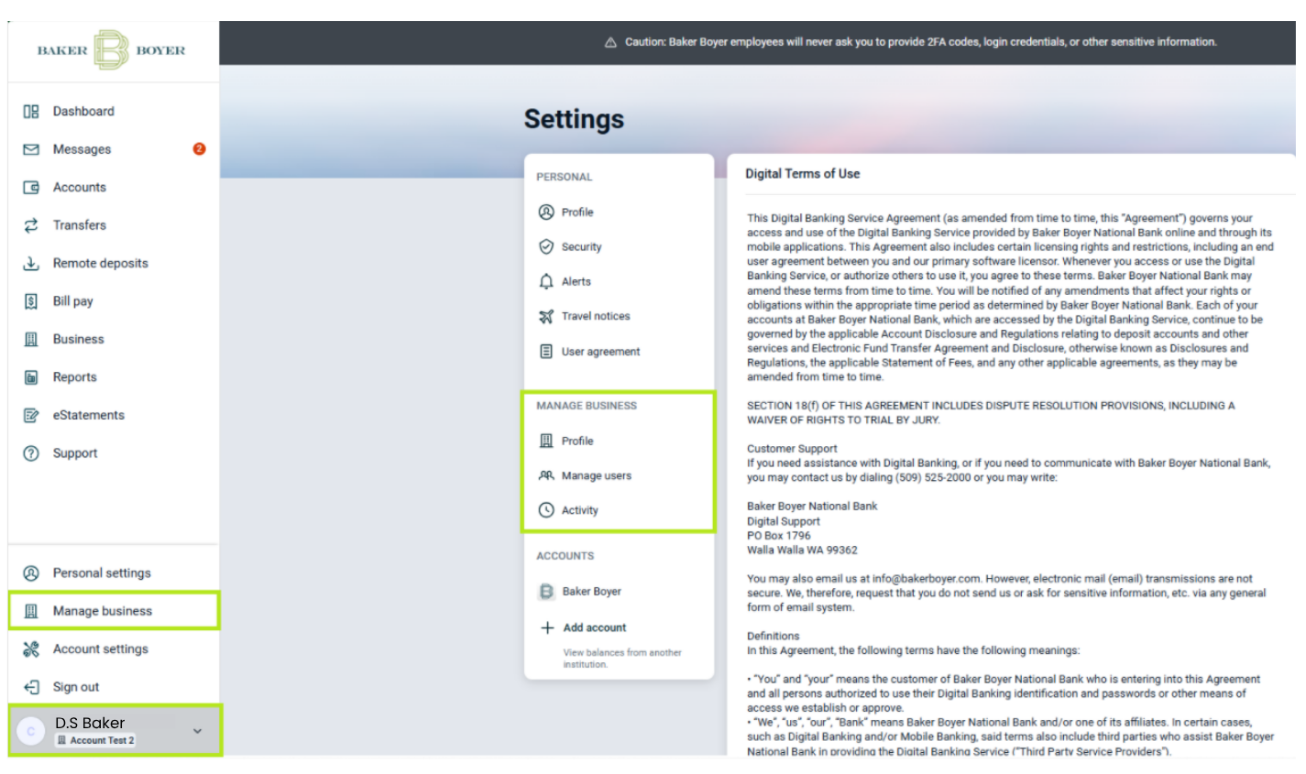This screenshot has height=774, width=1306.
Task: Click the Customer Support subheading
Action: (x=792, y=449)
